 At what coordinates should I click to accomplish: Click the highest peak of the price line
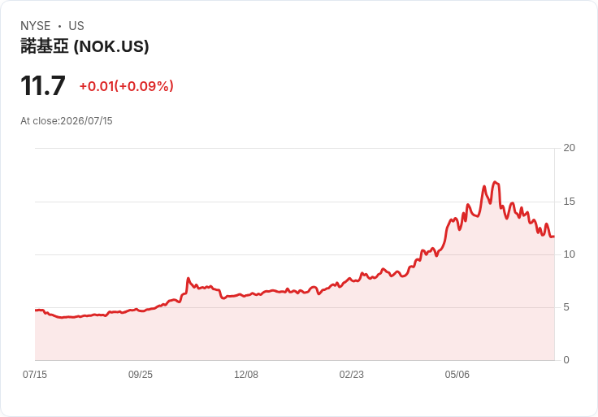(x=495, y=182)
